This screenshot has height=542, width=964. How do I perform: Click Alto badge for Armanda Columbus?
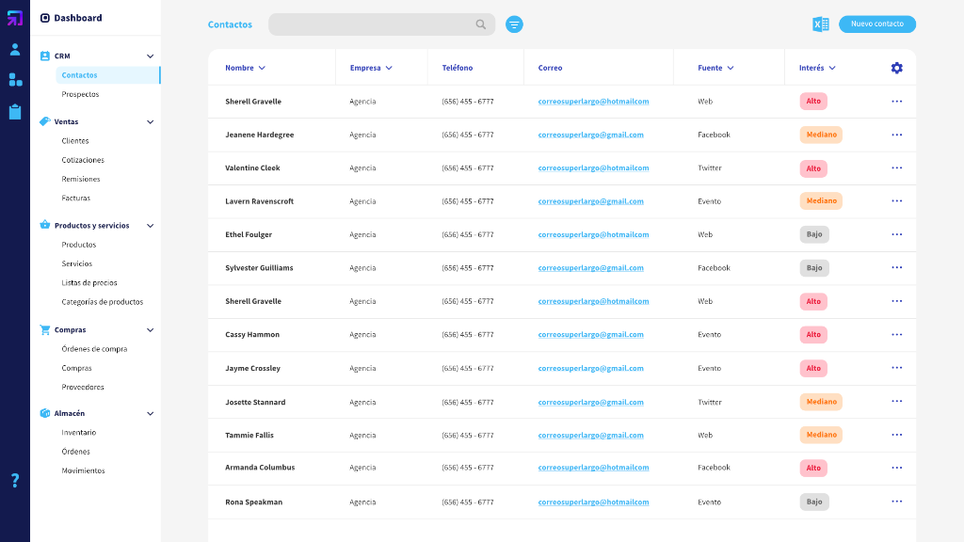pyautogui.click(x=813, y=468)
